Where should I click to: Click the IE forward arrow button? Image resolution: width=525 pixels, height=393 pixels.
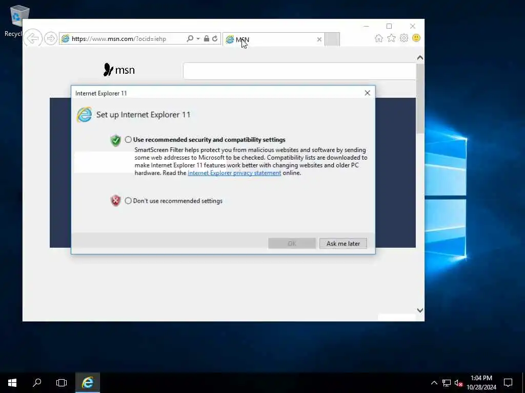[51, 38]
